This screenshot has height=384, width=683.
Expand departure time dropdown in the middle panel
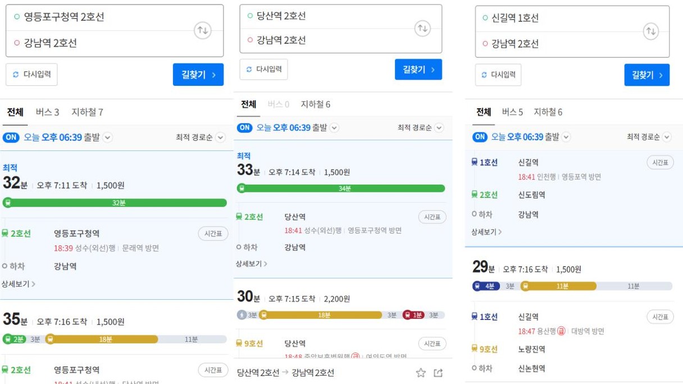coord(334,127)
